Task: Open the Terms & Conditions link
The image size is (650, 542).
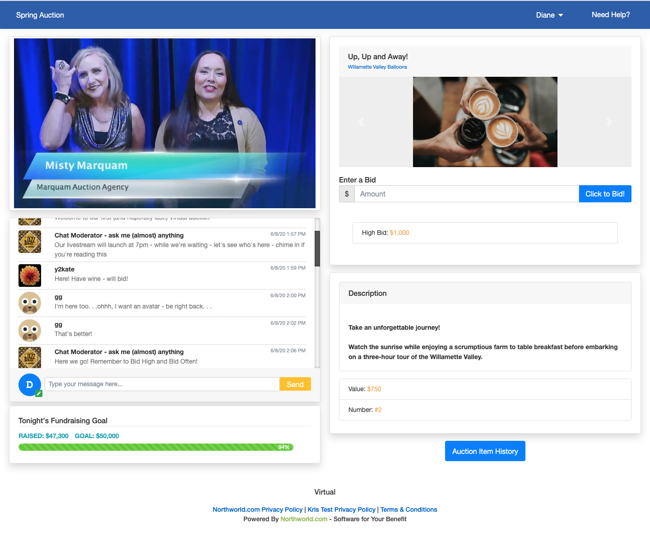Action: (409, 509)
